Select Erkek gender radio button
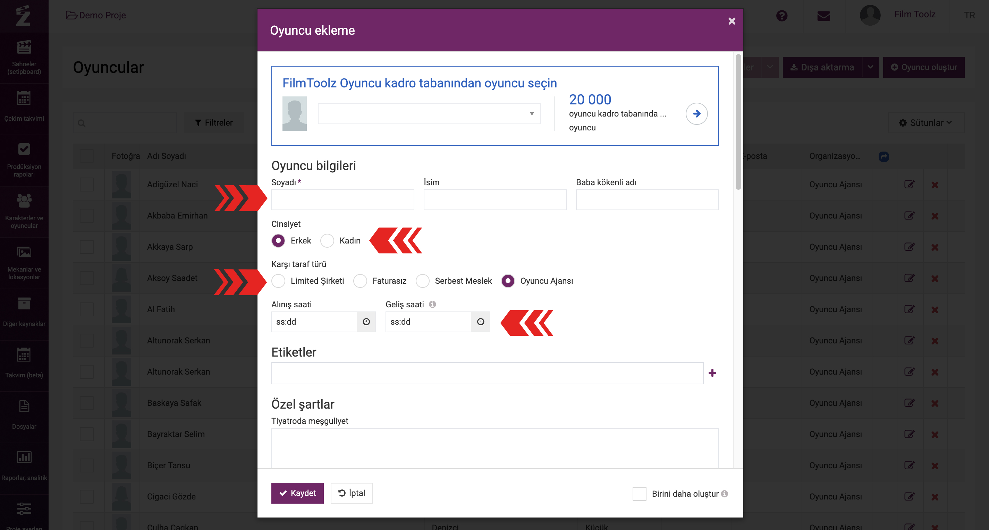The height and width of the screenshot is (530, 989). (278, 241)
